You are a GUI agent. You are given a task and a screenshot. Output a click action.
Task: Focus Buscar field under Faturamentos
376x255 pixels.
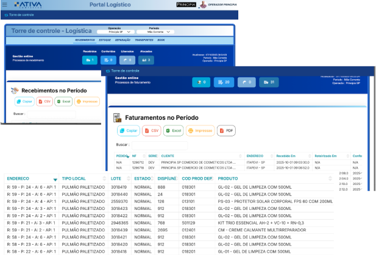[160, 145]
